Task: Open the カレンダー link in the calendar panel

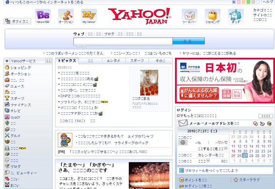Action: pyautogui.click(x=211, y=155)
